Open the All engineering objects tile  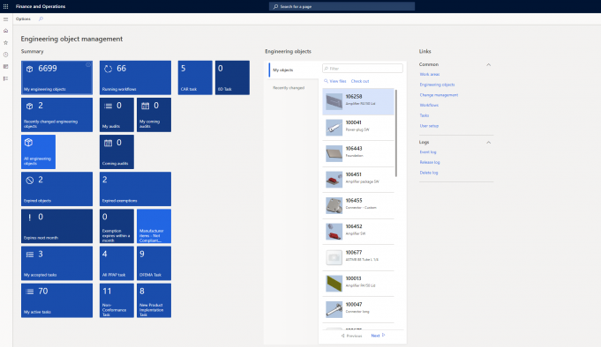(38, 151)
